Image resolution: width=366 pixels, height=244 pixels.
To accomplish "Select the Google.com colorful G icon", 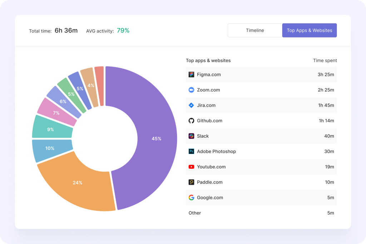I will (x=192, y=197).
